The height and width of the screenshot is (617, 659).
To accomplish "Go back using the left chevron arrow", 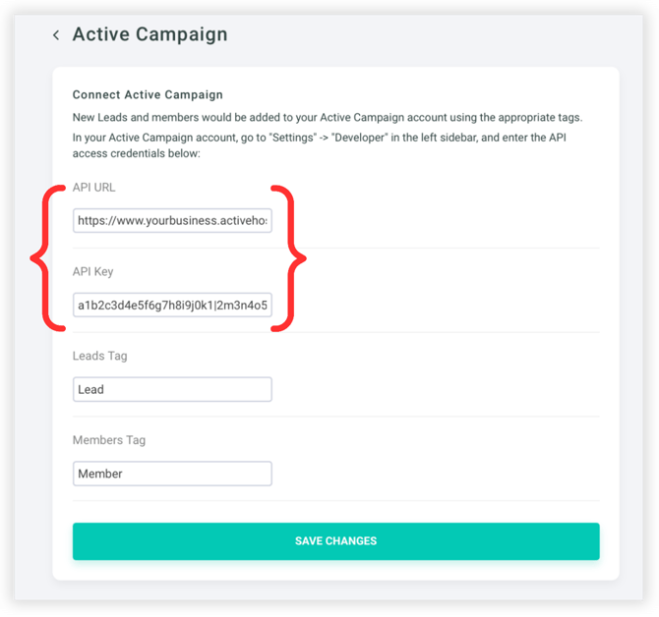I will pyautogui.click(x=56, y=35).
